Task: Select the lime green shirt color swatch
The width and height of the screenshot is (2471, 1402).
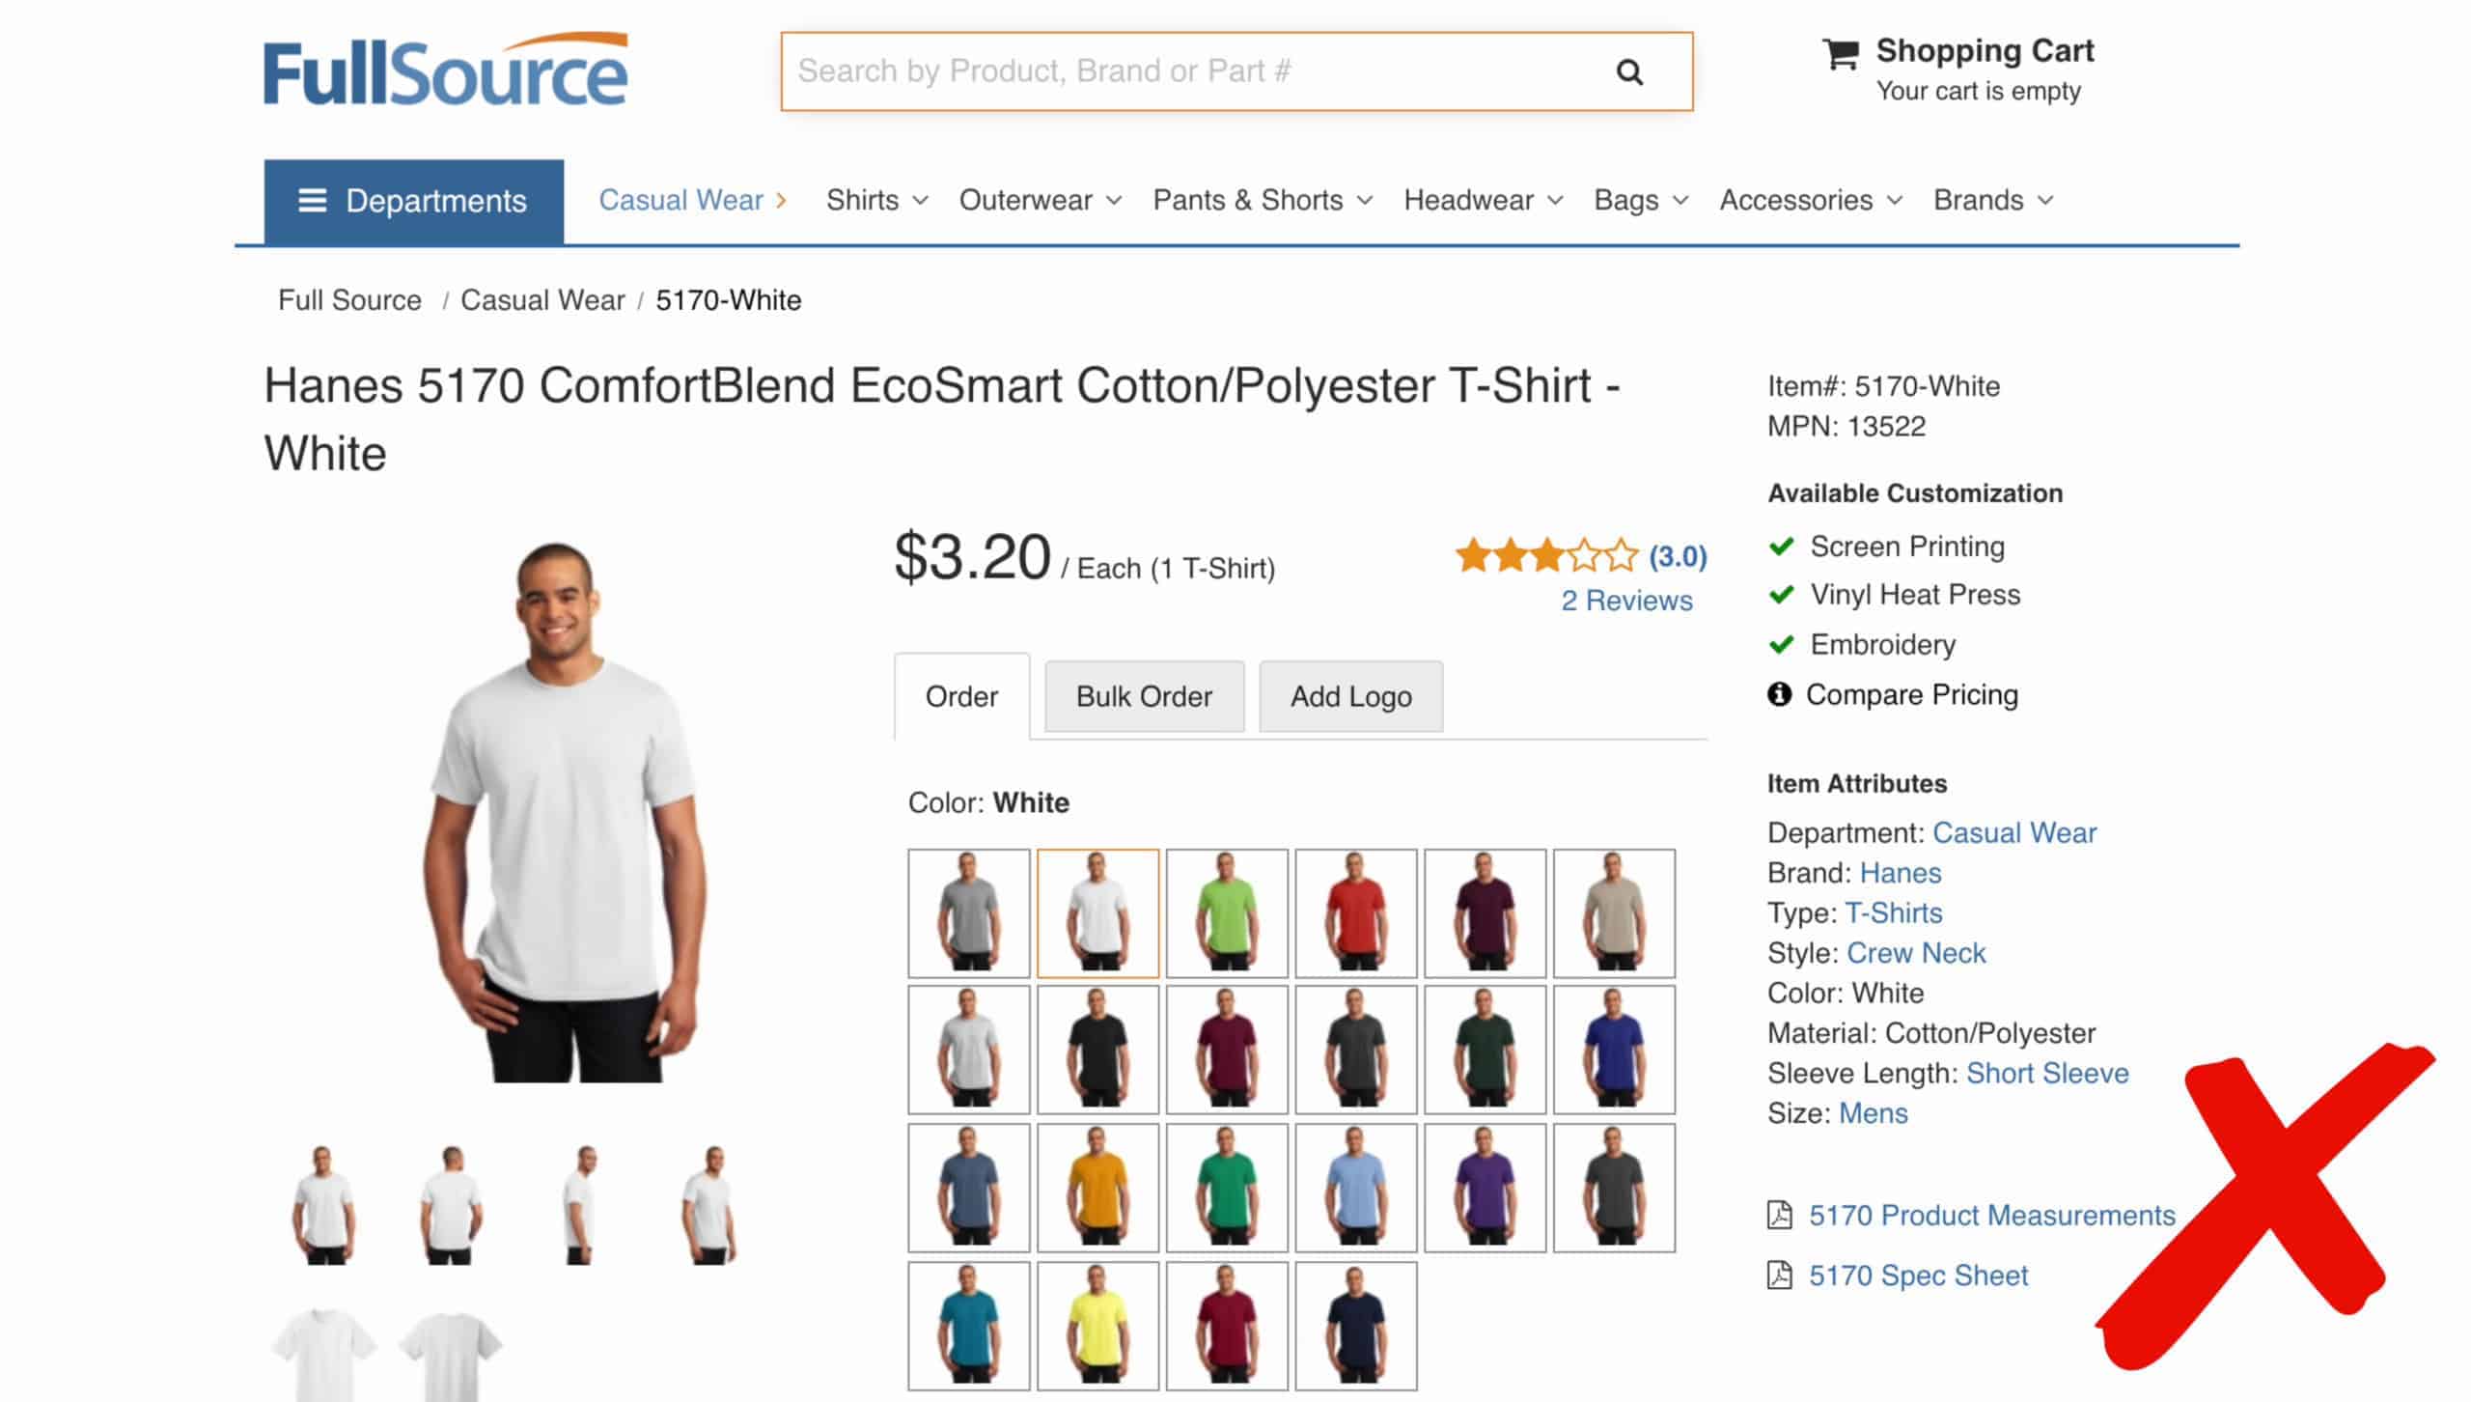Action: click(1227, 912)
